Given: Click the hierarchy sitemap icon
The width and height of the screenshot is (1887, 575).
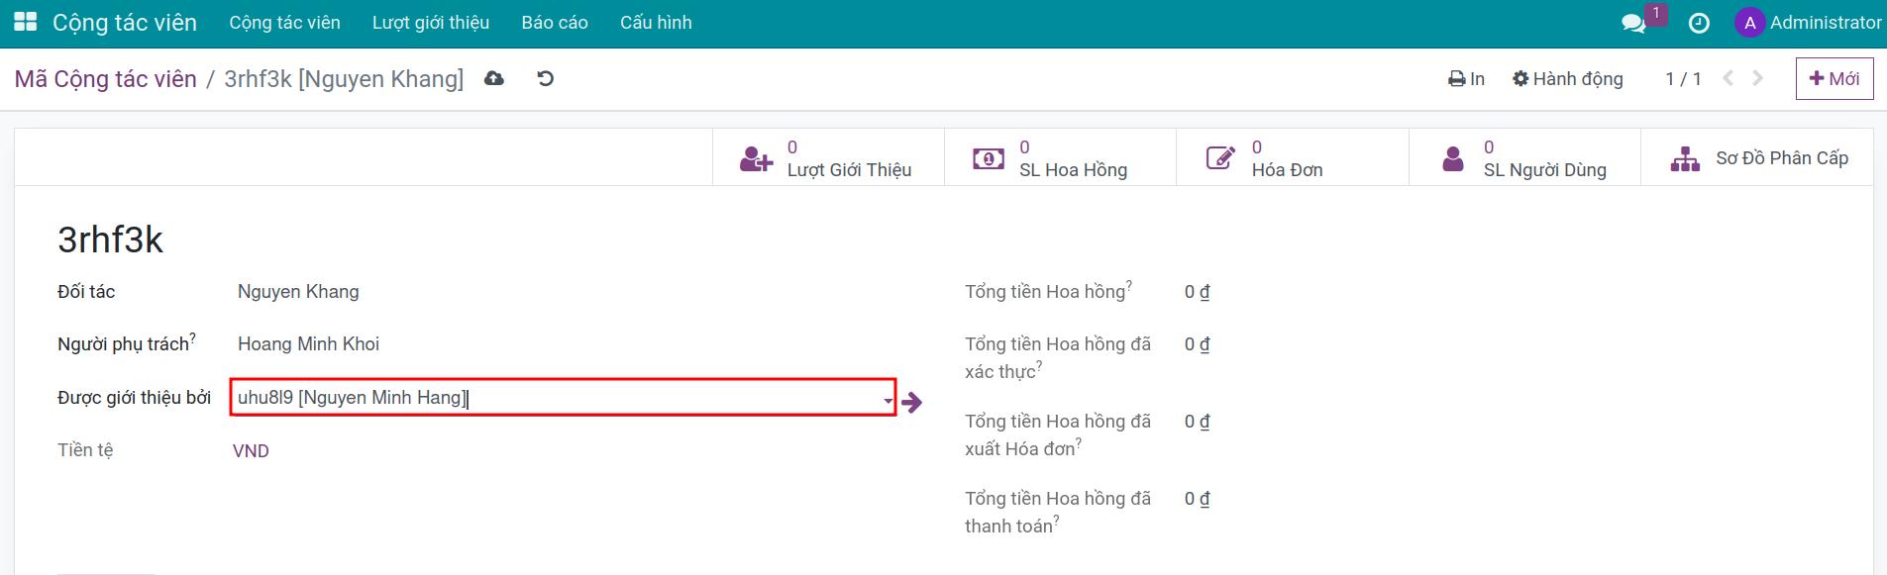Looking at the screenshot, I should tap(1685, 158).
